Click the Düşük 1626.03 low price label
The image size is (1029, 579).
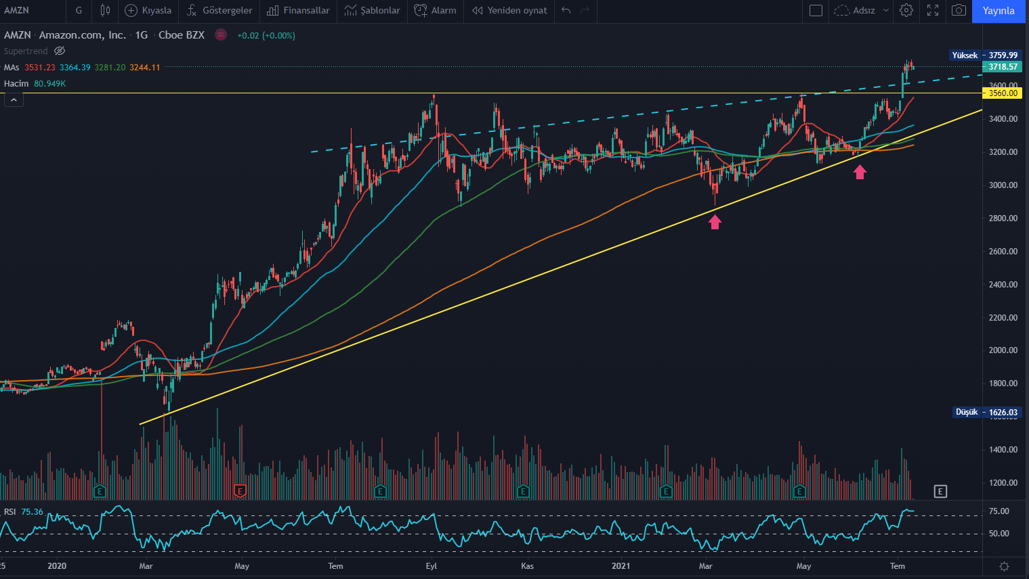point(986,412)
